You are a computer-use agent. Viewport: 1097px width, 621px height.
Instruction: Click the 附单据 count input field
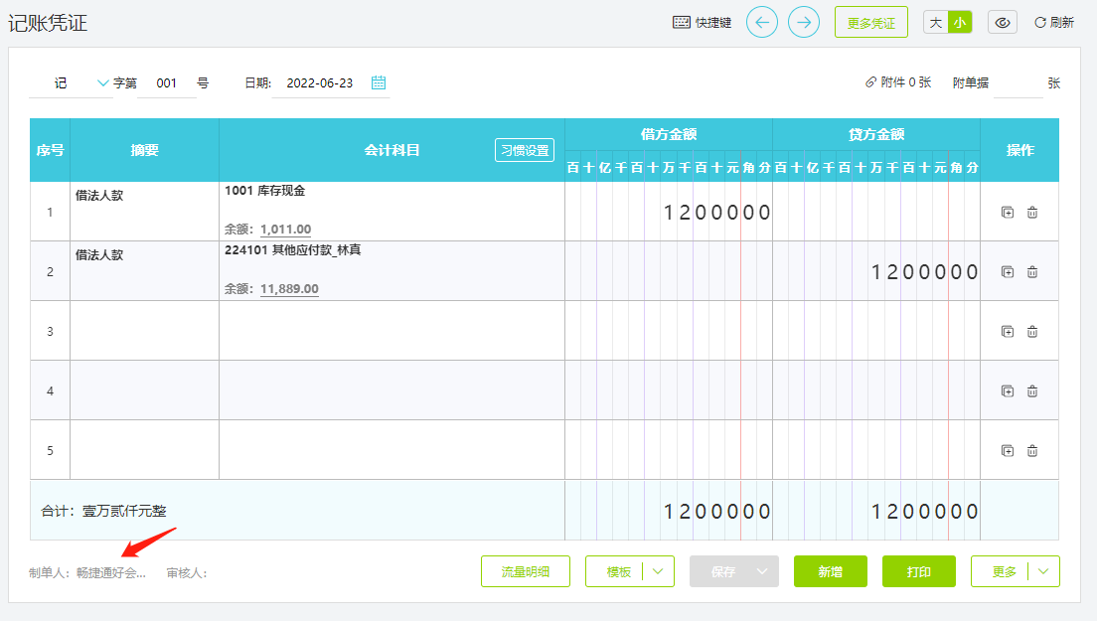(x=1018, y=83)
